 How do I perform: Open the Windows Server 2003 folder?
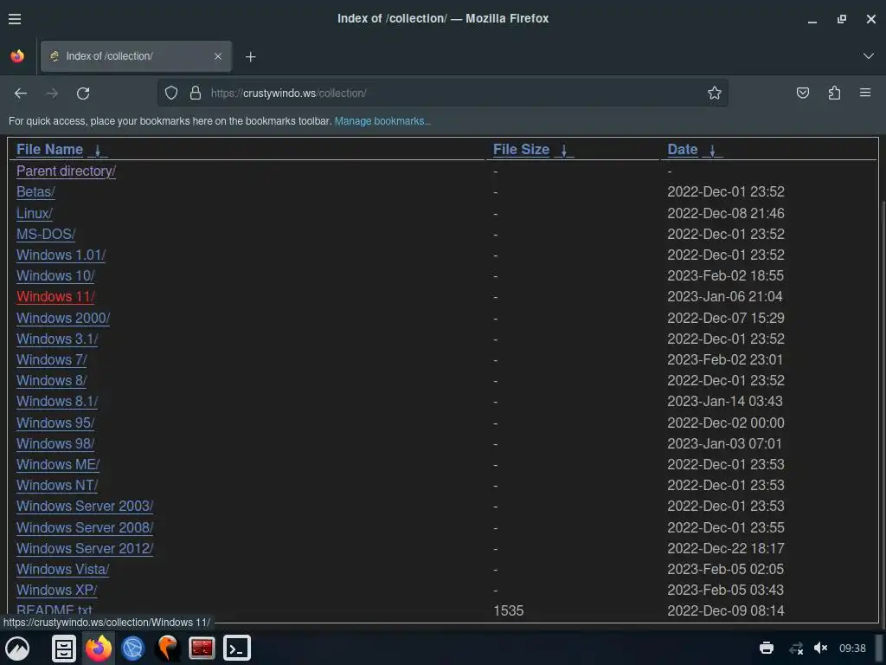coord(85,506)
